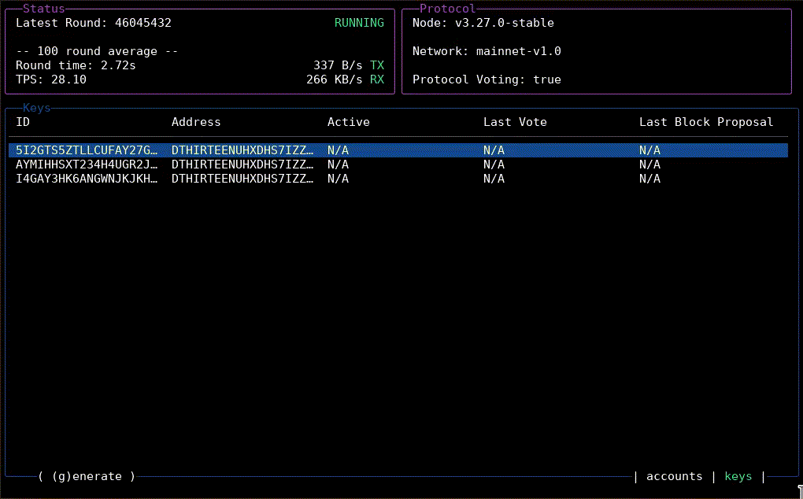Click the Network mainnet-v1.0 text
803x499 pixels.
[518, 51]
